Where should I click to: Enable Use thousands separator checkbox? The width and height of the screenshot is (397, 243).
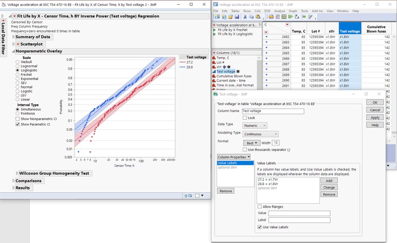click(244, 149)
